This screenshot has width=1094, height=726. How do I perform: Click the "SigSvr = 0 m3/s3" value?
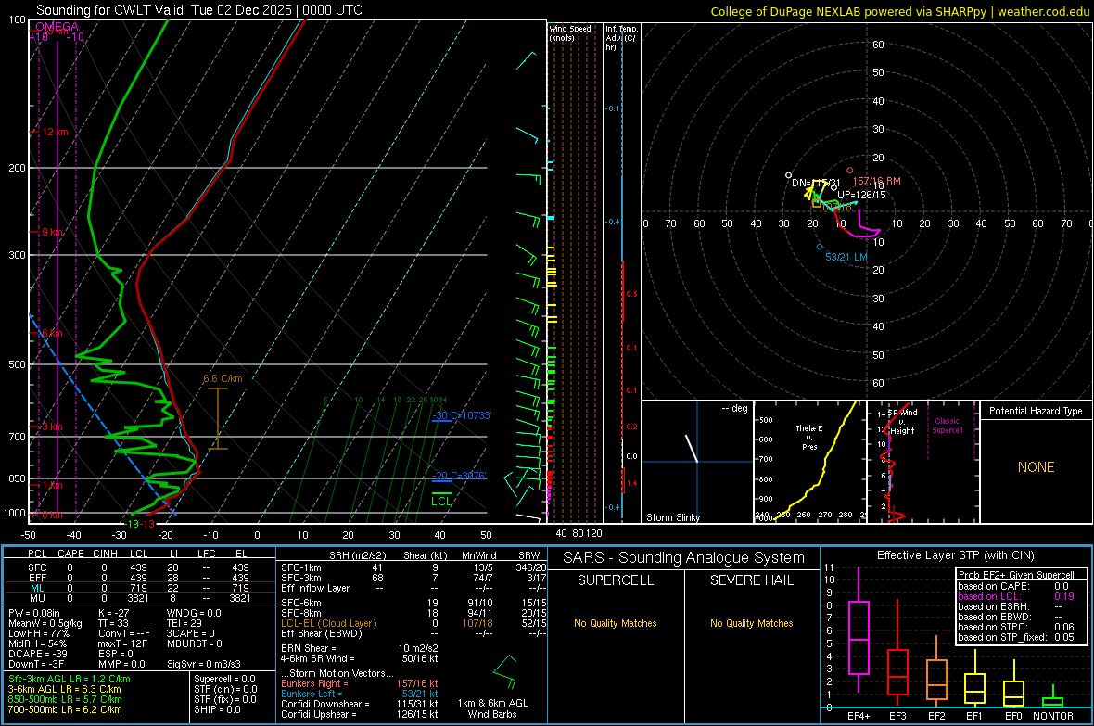pyautogui.click(x=204, y=664)
